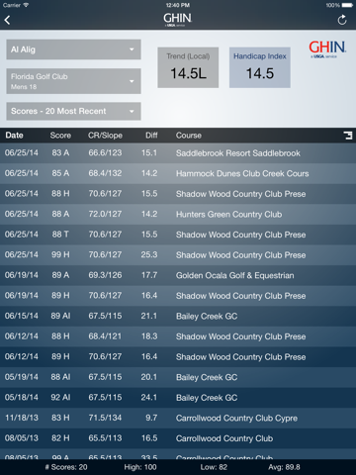Tap differential 25.3 value
Screen dimensions: 356x475
click(x=149, y=254)
